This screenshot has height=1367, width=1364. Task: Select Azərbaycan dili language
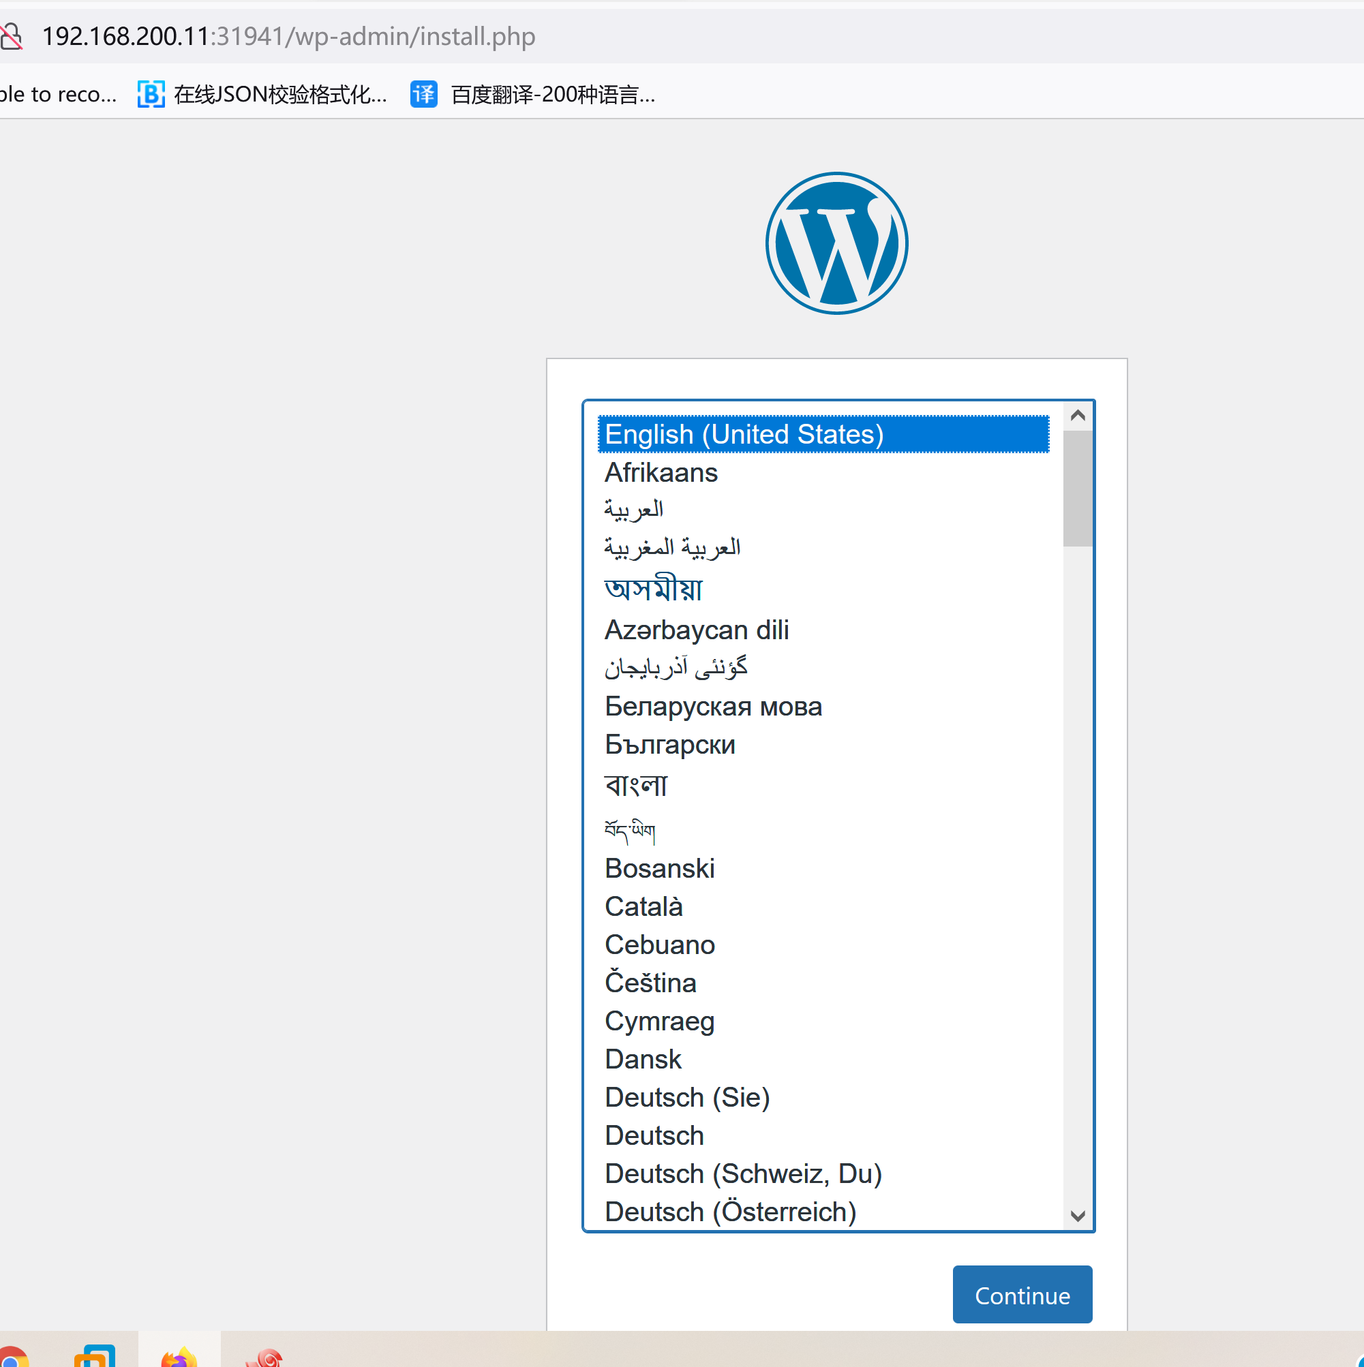tap(823, 630)
